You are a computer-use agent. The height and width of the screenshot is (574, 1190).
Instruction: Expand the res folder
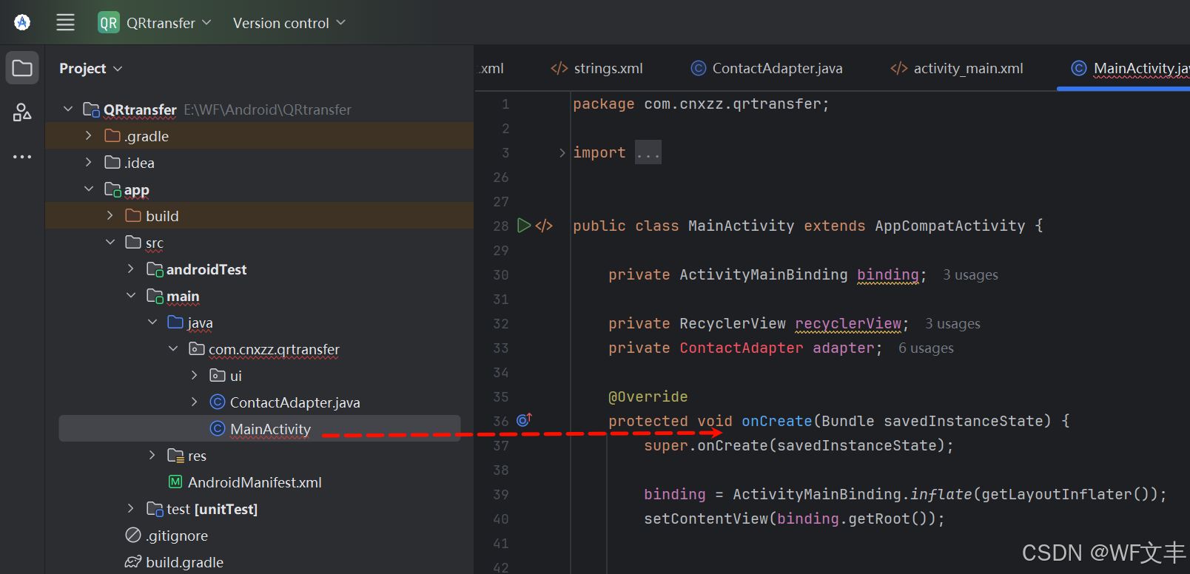(152, 456)
